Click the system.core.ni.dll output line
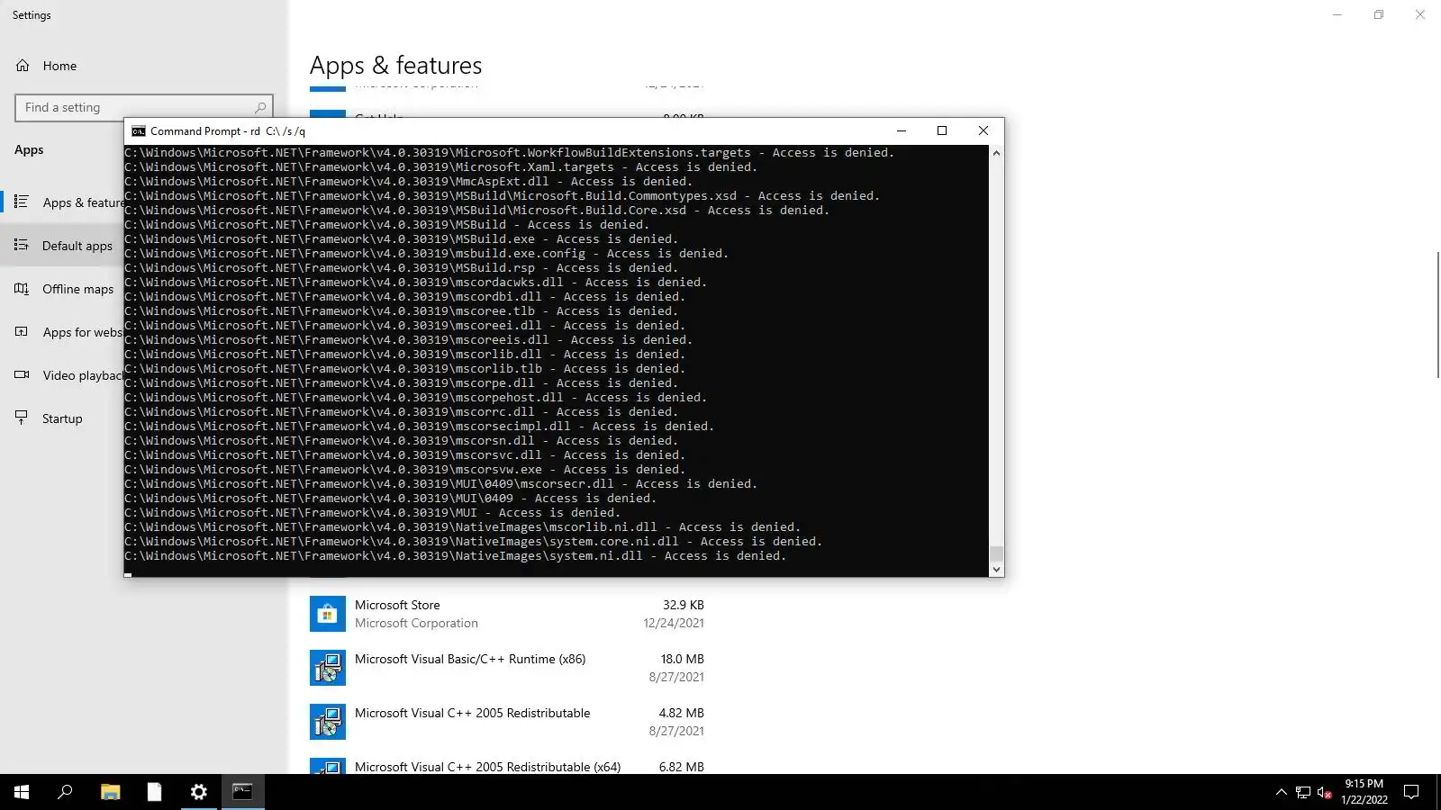Image resolution: width=1441 pixels, height=810 pixels. [473, 542]
